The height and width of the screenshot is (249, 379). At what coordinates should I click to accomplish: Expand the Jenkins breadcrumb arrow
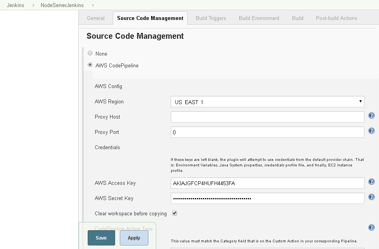(34, 5)
